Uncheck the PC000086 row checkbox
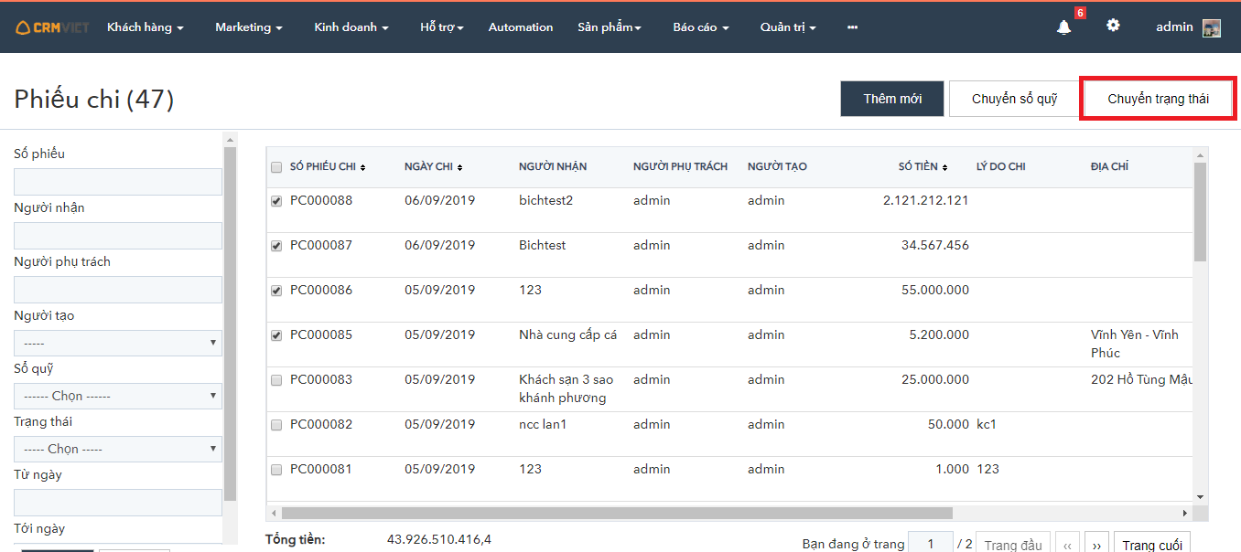 (276, 291)
